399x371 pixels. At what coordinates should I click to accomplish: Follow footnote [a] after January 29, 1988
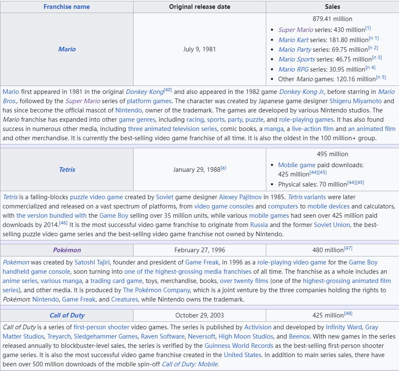(223, 168)
